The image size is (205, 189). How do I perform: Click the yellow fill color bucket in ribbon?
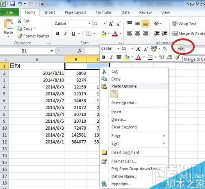point(104,34)
